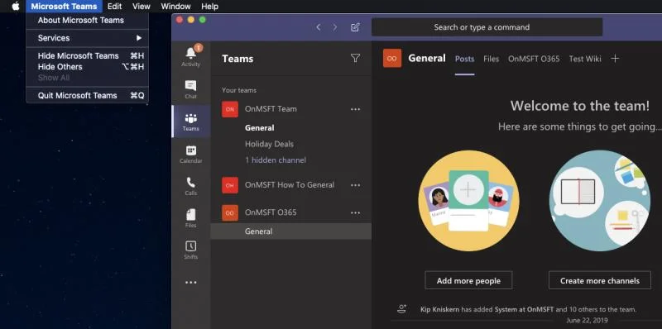Open more options for OnMSFT Team

click(x=356, y=109)
